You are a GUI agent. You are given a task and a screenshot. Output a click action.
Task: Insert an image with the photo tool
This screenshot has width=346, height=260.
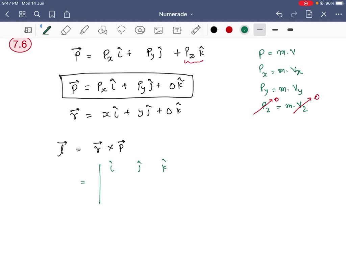pos(158,30)
